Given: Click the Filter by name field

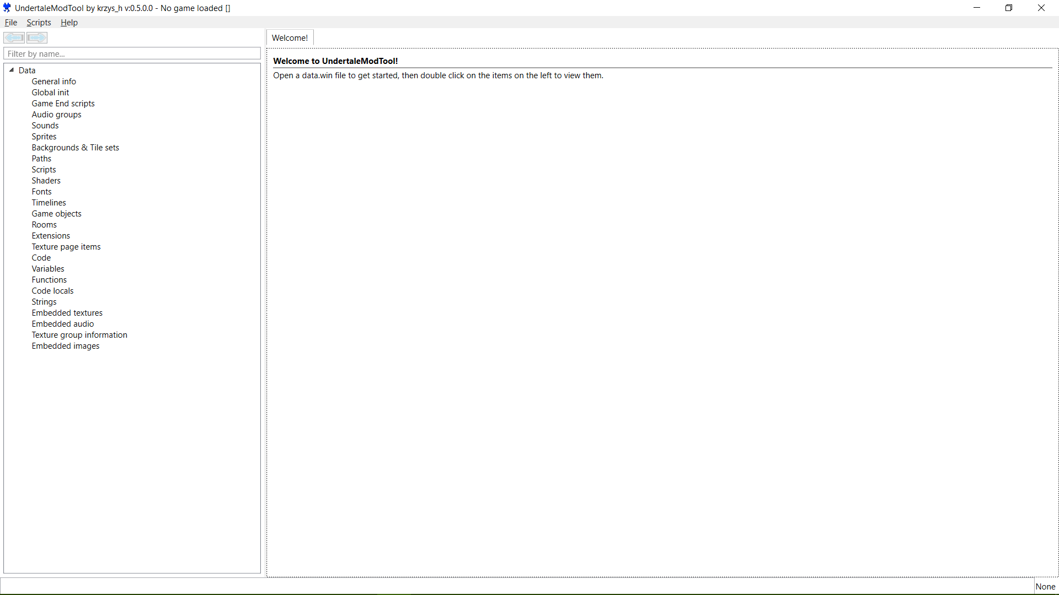Looking at the screenshot, I should (132, 53).
